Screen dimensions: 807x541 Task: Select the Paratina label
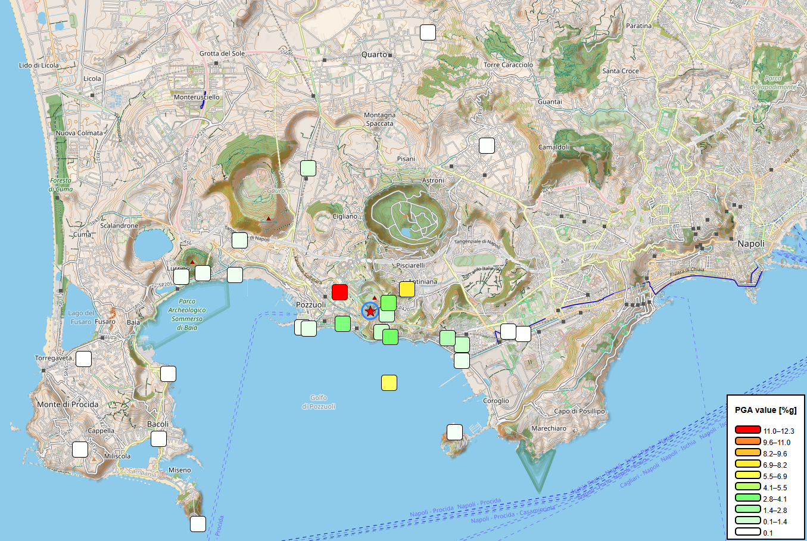click(639, 26)
